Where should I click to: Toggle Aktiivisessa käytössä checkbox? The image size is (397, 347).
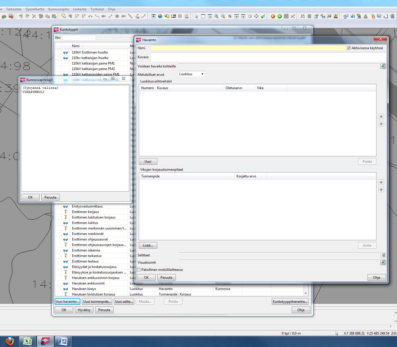click(x=349, y=48)
